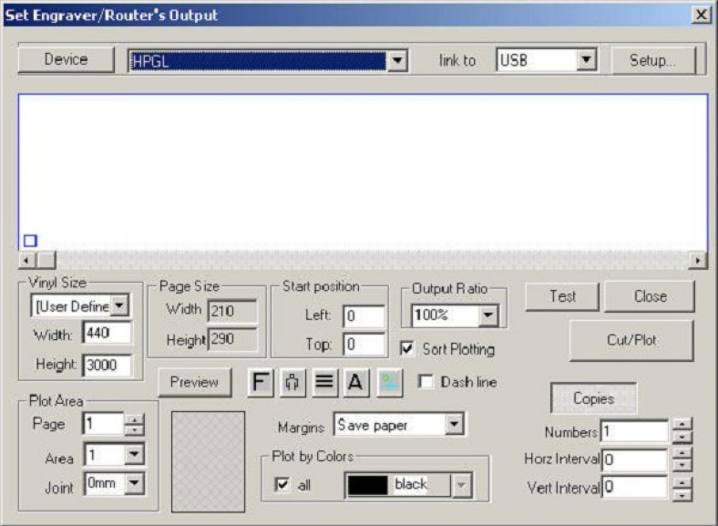718x526 pixels.
Task: Click the Horz Interval field
Action: click(635, 459)
